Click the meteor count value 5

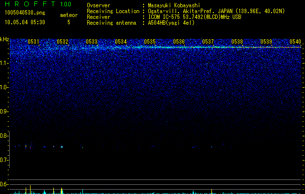pyautogui.click(x=69, y=22)
